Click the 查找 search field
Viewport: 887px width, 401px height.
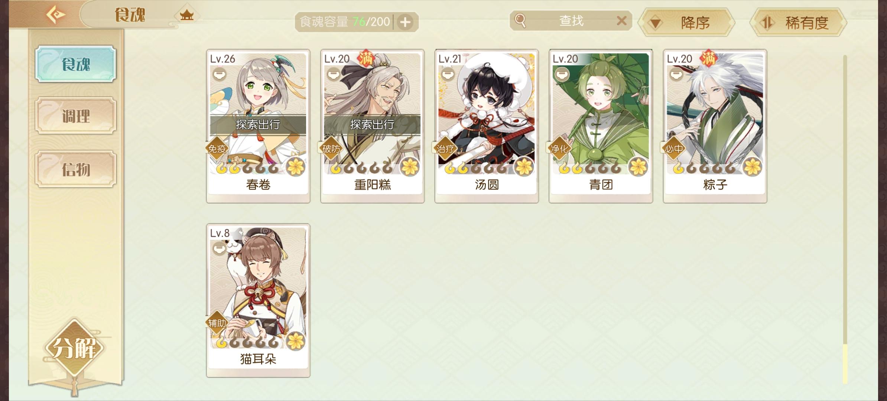tap(571, 21)
